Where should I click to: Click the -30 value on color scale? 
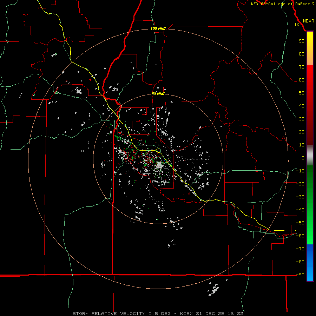(x=300, y=197)
